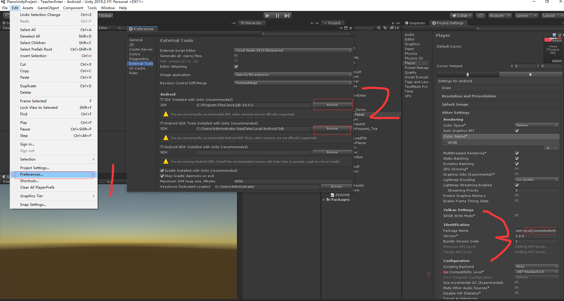Select the Android platform tab icon
The height and width of the screenshot is (301, 564).
[x=530, y=75]
